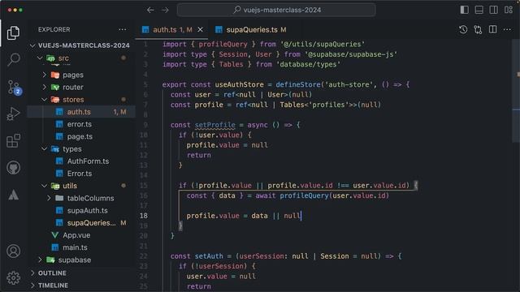Open the Explorer view in activity bar

[x=13, y=32]
